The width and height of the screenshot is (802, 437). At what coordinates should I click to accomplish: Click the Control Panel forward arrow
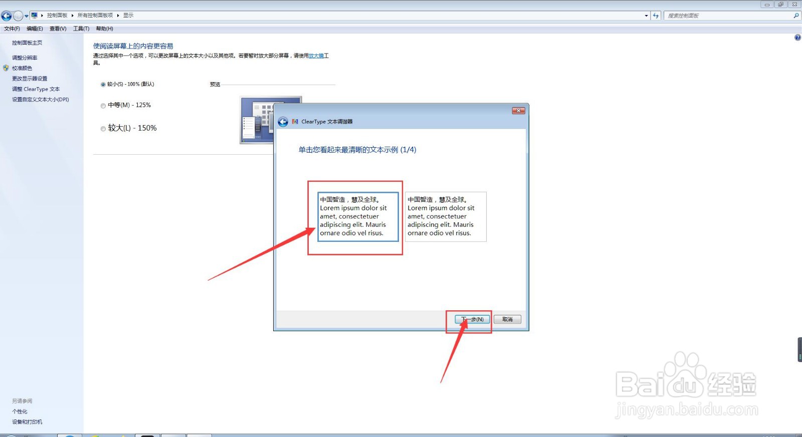click(18, 16)
